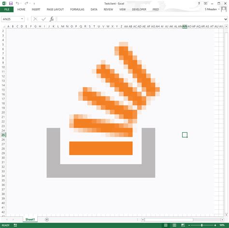Switch to the INSERT ribbon tab
Screen dimensions: 229x228
[x=36, y=10]
